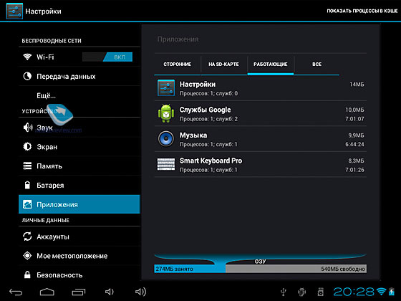Tap the Wi-Fi indicator in status bar
The width and height of the screenshot is (401, 301).
point(381,291)
